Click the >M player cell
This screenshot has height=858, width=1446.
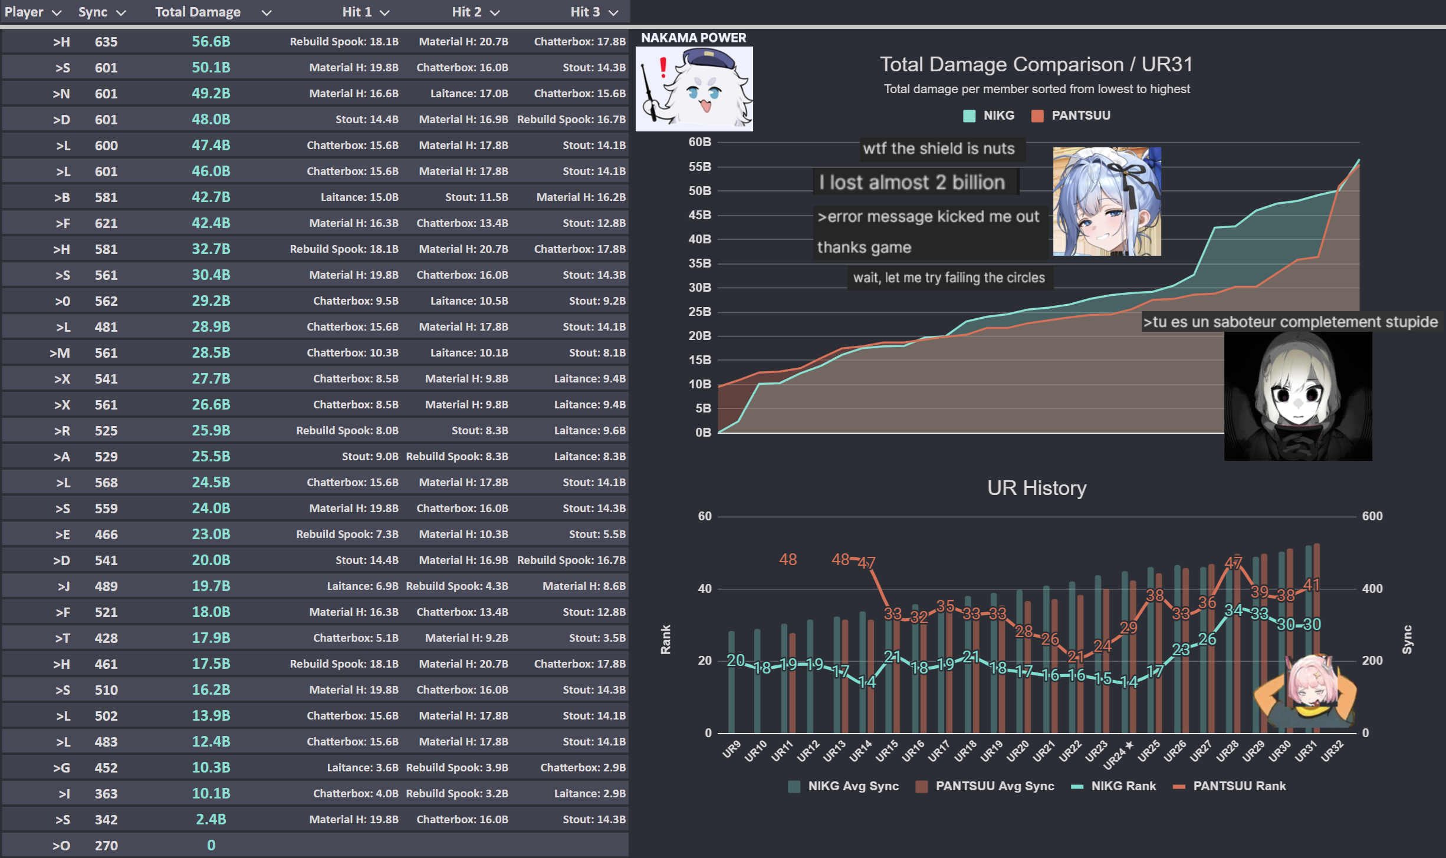(x=60, y=353)
